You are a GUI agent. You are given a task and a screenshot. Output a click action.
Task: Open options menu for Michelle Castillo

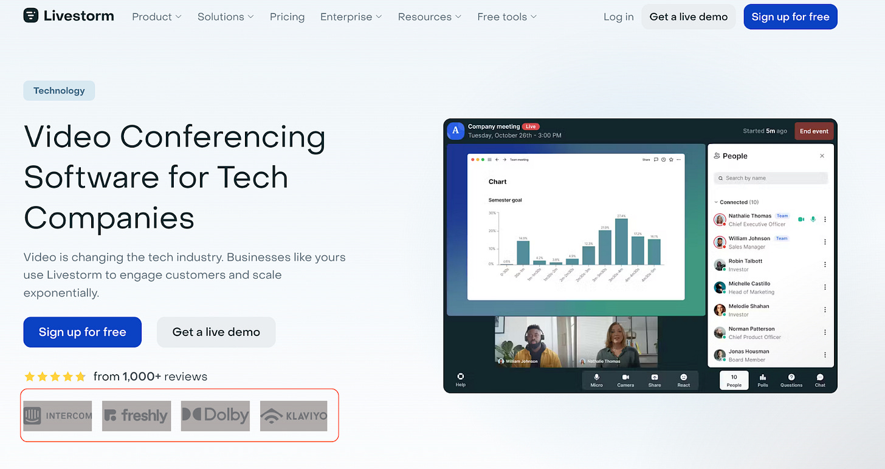tap(825, 287)
